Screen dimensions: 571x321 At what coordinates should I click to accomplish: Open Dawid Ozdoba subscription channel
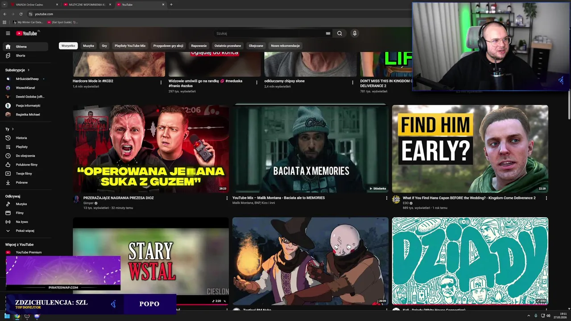(26, 96)
